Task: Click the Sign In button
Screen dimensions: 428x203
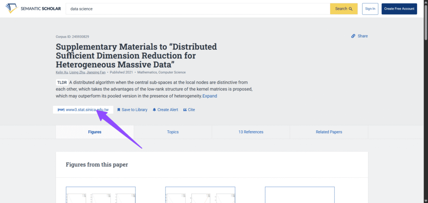Action: pos(370,9)
